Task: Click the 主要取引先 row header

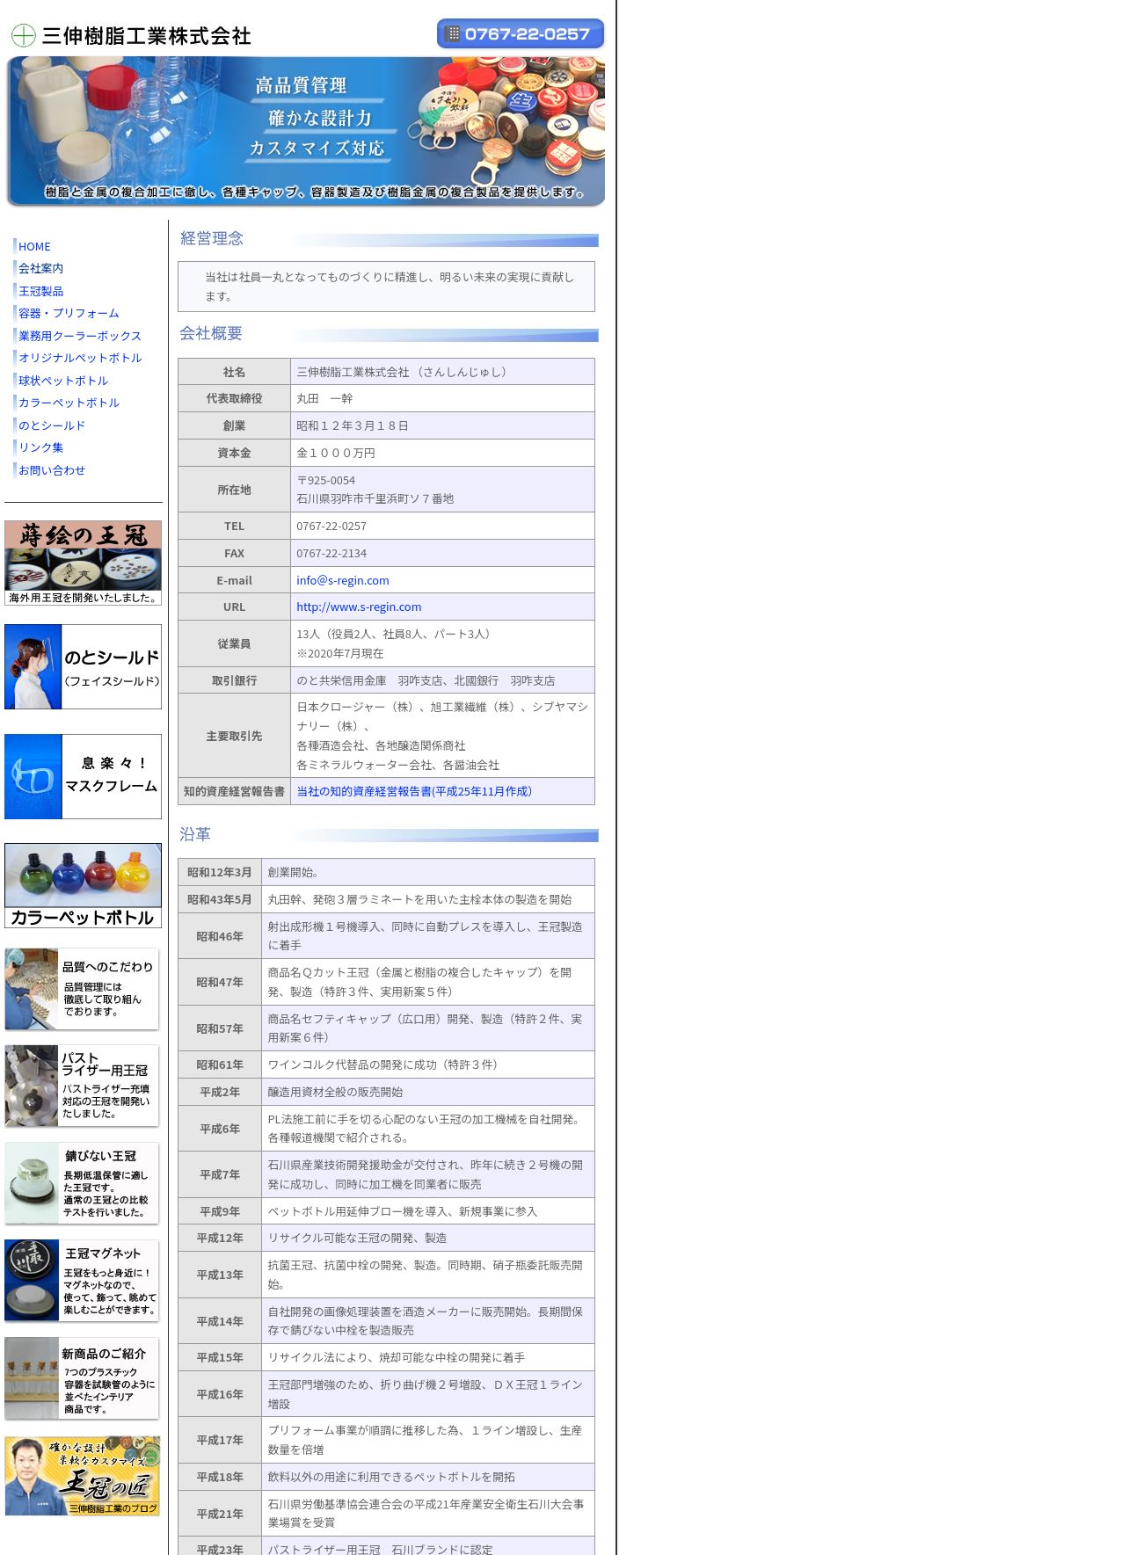Action: point(234,736)
